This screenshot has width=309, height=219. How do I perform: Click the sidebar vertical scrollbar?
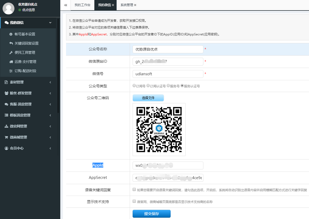(58, 66)
